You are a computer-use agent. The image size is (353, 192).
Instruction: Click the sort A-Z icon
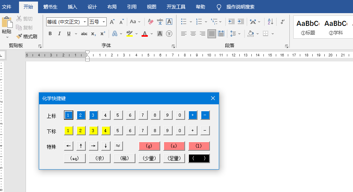coord(270,22)
